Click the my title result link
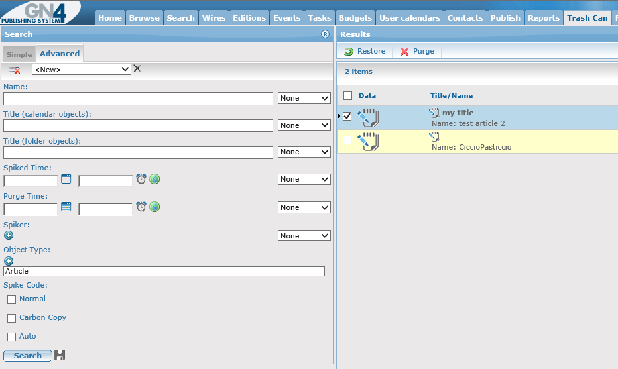Image resolution: width=618 pixels, height=369 pixels. pyautogui.click(x=458, y=113)
